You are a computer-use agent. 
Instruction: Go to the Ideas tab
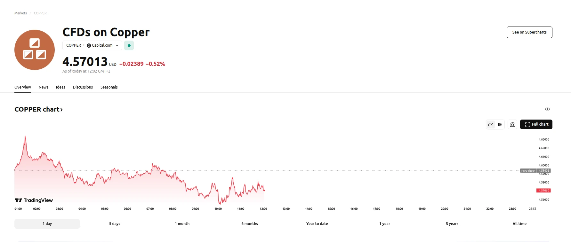[60, 87]
